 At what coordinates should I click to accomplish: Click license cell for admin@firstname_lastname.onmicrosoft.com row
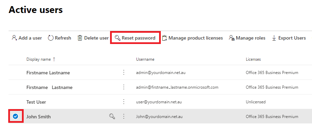(272, 87)
